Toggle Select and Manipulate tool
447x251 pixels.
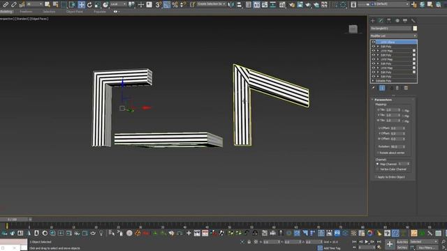(x=141, y=5)
